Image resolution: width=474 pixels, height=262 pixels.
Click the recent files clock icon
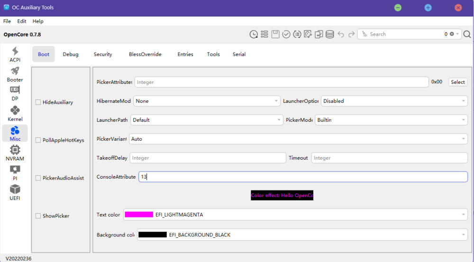click(x=254, y=34)
